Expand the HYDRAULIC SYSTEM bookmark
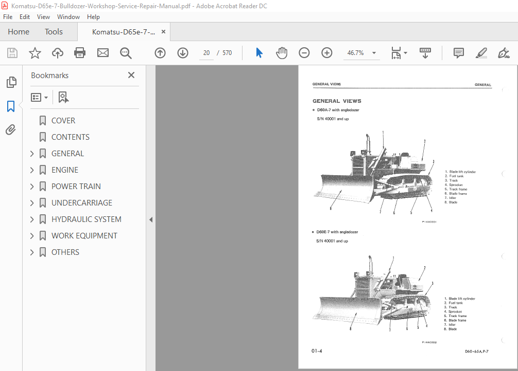The height and width of the screenshot is (371, 518). coord(32,219)
